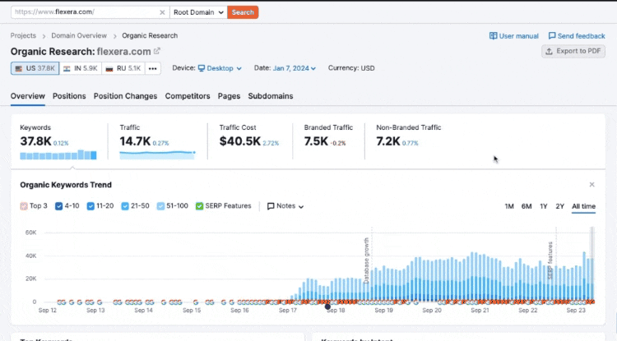Image resolution: width=617 pixels, height=341 pixels.
Task: Switch to the Overview tab
Action: tap(27, 96)
